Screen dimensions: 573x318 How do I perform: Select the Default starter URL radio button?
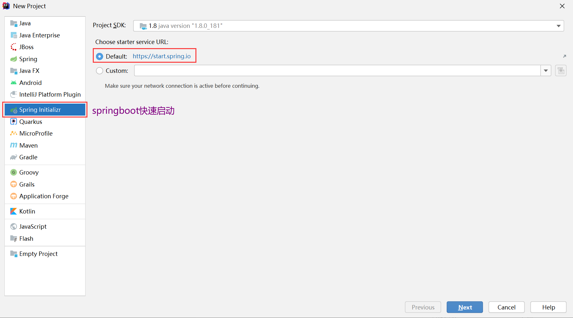(x=99, y=56)
